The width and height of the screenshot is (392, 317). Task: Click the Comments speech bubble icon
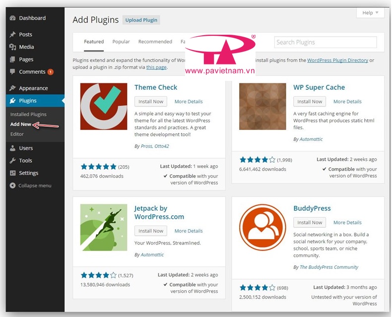point(12,71)
